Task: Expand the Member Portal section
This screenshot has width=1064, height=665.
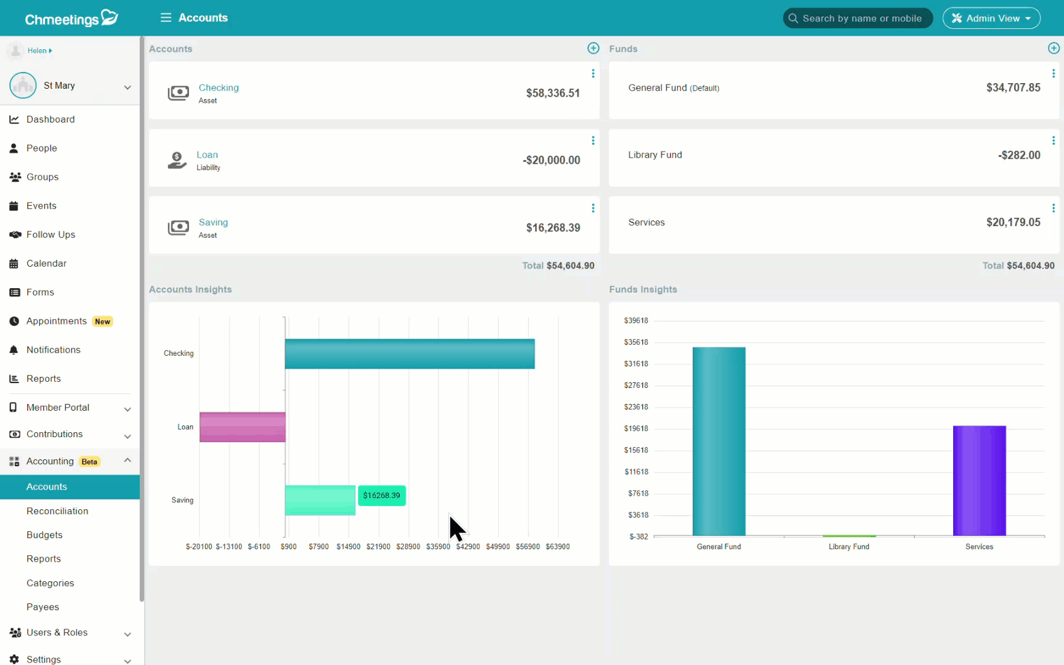Action: [127, 409]
